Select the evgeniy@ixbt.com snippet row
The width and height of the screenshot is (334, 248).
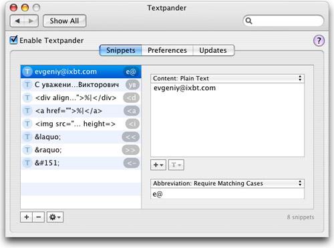81,72
